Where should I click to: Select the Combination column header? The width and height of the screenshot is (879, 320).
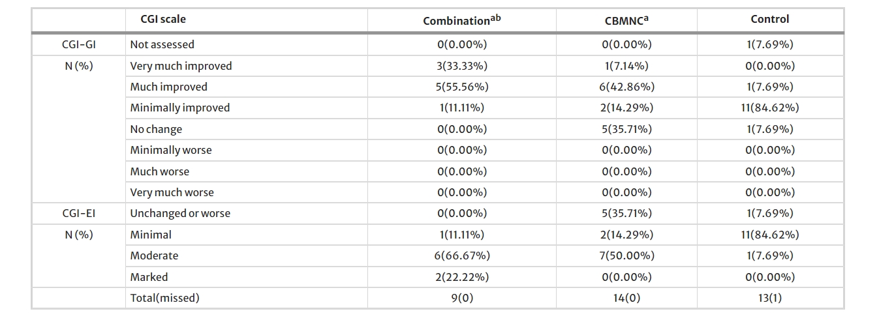[x=461, y=20]
